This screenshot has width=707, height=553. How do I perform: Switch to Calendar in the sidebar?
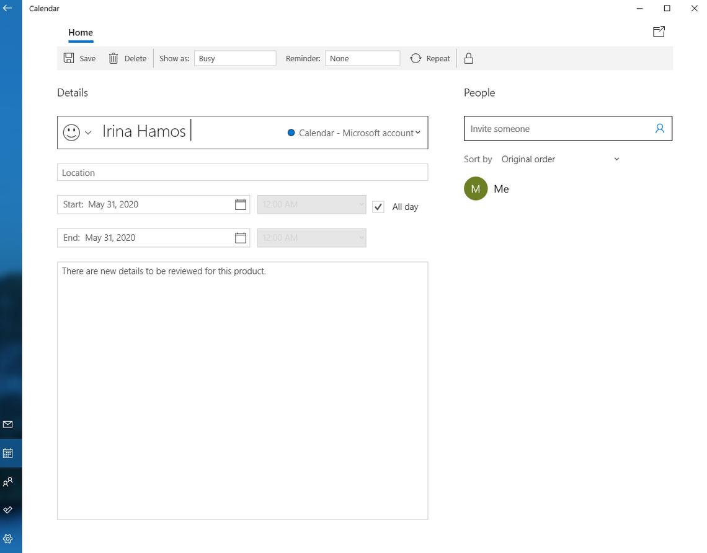7,453
